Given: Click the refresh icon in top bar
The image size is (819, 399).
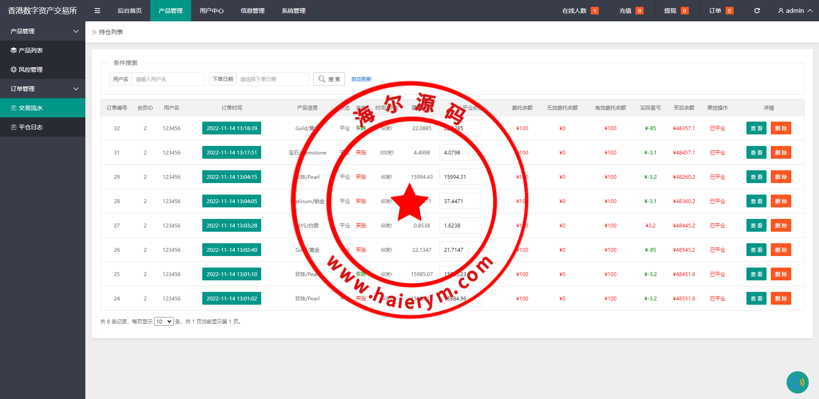Looking at the screenshot, I should pyautogui.click(x=757, y=11).
